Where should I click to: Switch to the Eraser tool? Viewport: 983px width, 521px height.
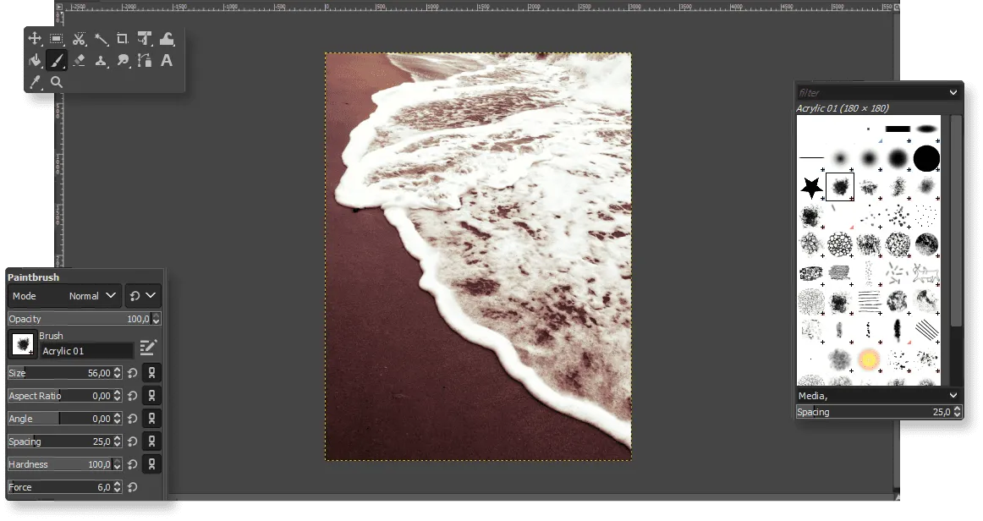click(79, 61)
